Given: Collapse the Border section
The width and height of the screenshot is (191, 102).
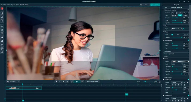Looking at the screenshot, I should click(163, 59).
